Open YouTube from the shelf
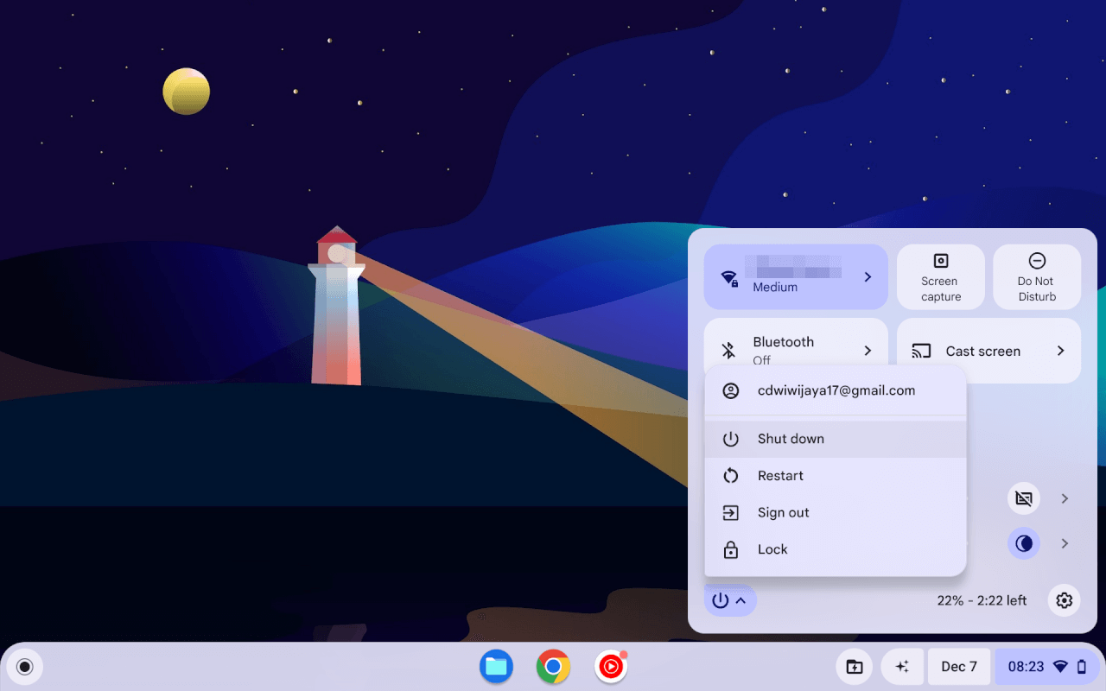1106x691 pixels. pyautogui.click(x=611, y=666)
